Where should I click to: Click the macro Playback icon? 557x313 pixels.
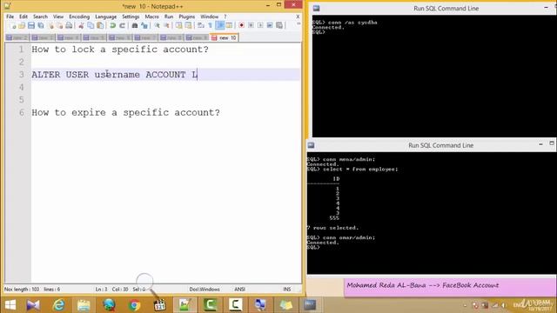point(260,25)
